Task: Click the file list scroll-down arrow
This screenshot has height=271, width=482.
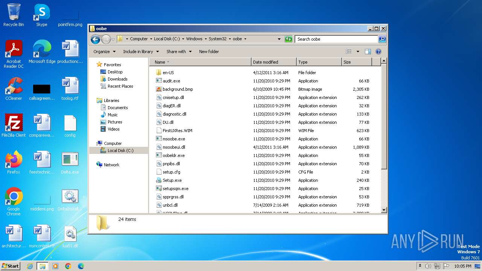Action: [384, 210]
